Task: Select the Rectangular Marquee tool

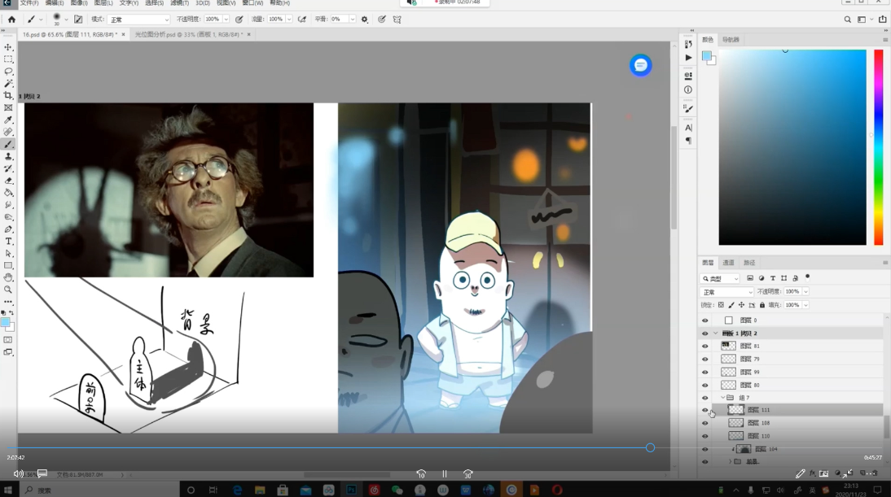Action: (x=8, y=59)
